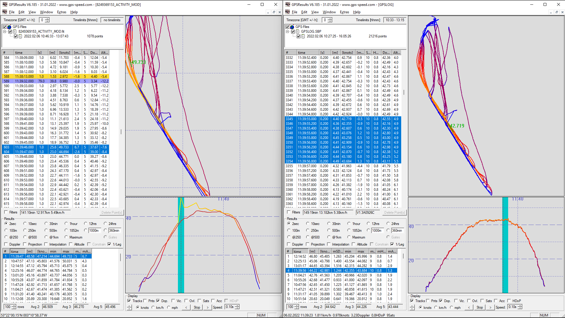Click [knots] column header in right point table

tap(348, 53)
